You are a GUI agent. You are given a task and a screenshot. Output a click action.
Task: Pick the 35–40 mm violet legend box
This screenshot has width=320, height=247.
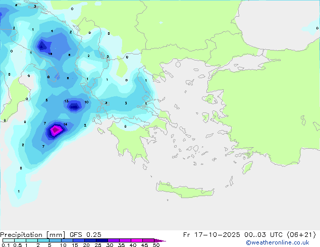click(x=125, y=240)
